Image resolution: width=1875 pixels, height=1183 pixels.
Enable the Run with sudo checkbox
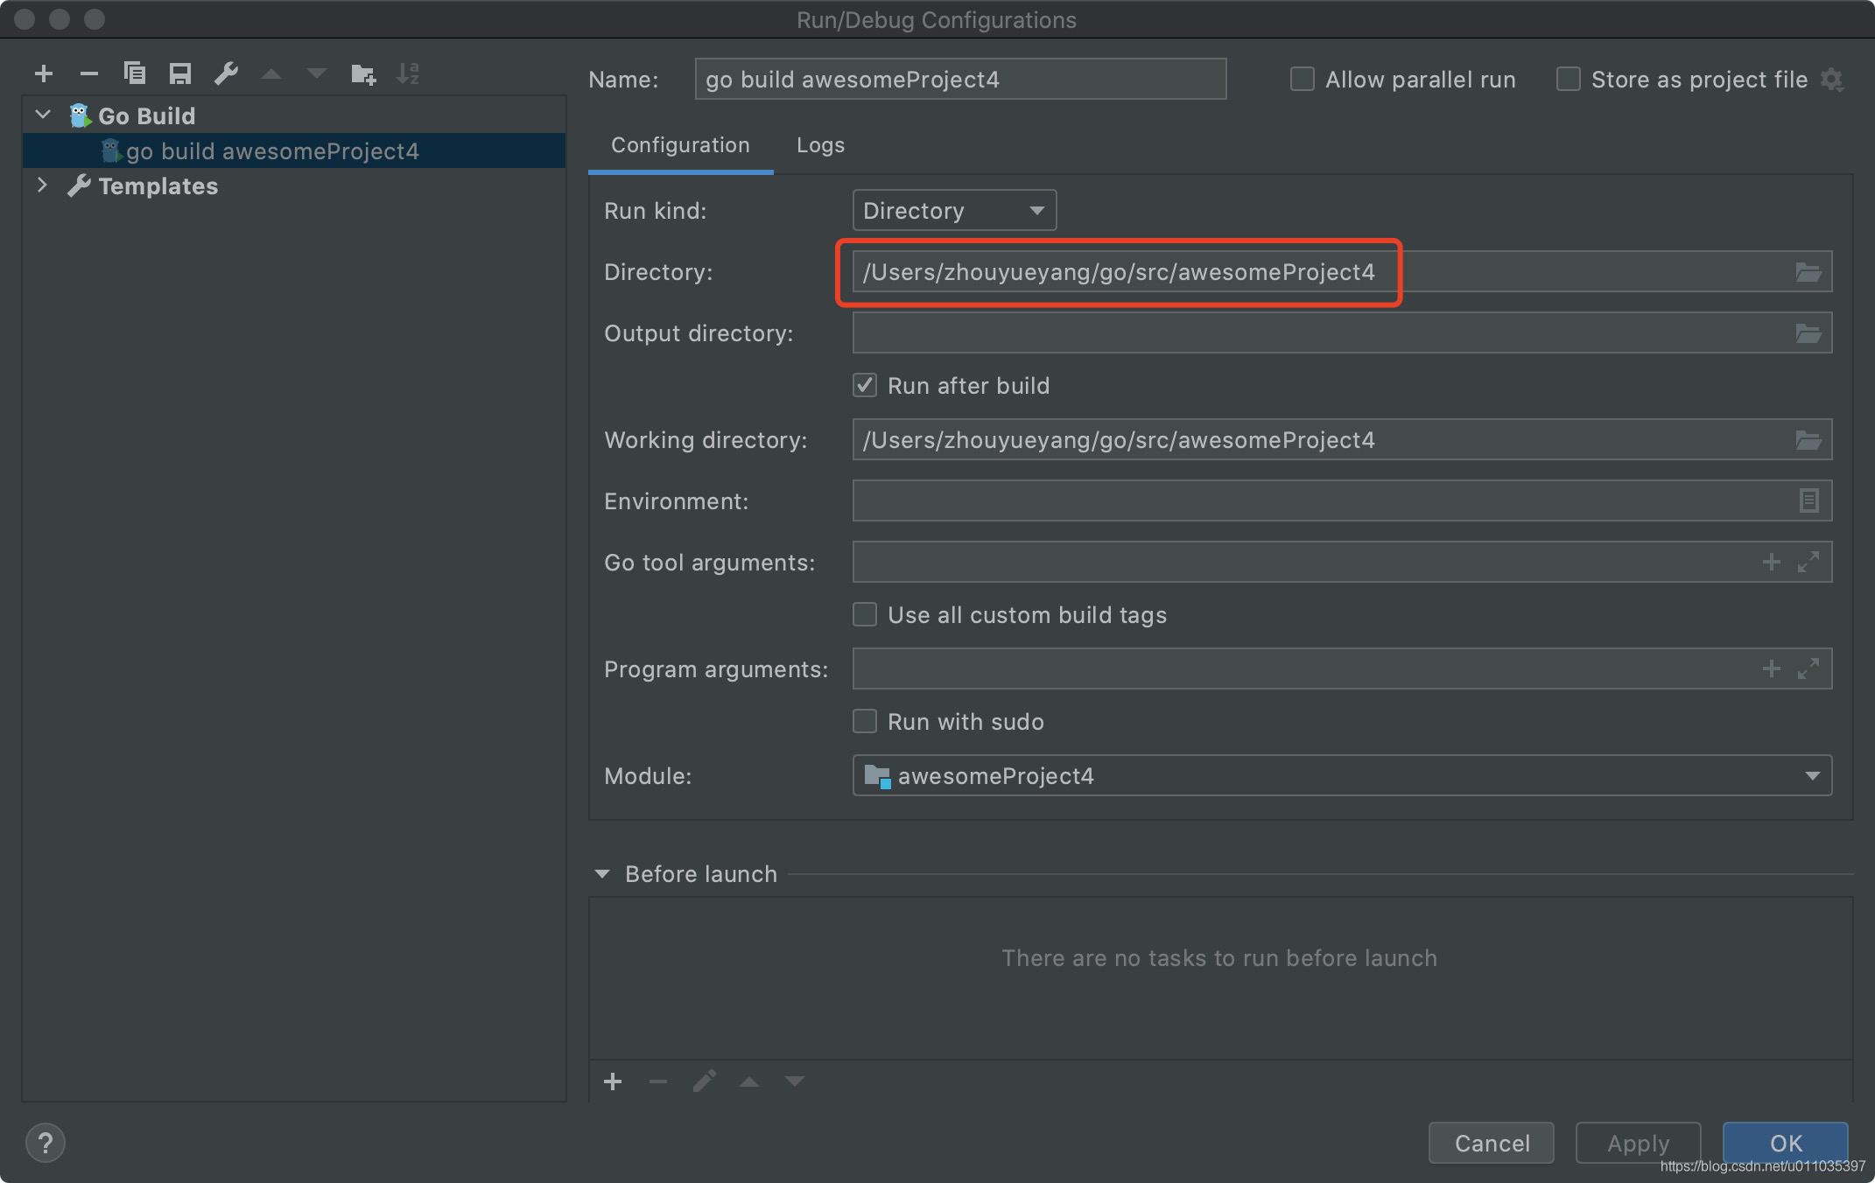(860, 723)
